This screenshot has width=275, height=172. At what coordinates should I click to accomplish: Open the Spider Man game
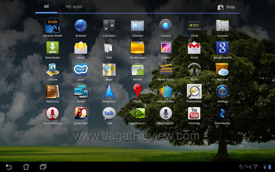click(81, 113)
